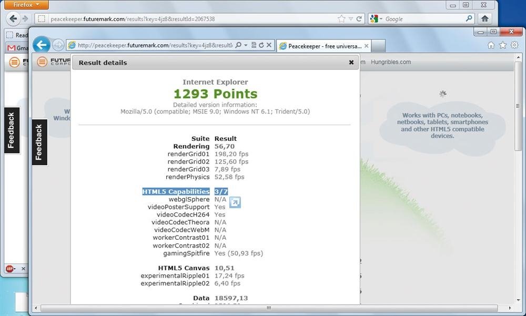Click the IE address bar URL

click(x=155, y=45)
